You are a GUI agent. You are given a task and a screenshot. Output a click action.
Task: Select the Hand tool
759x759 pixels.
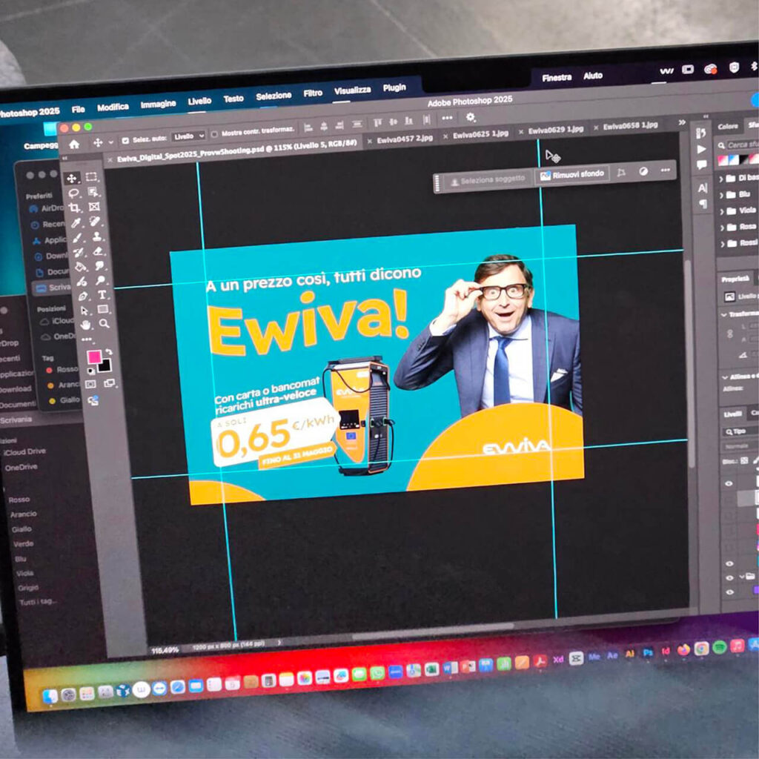tap(87, 324)
